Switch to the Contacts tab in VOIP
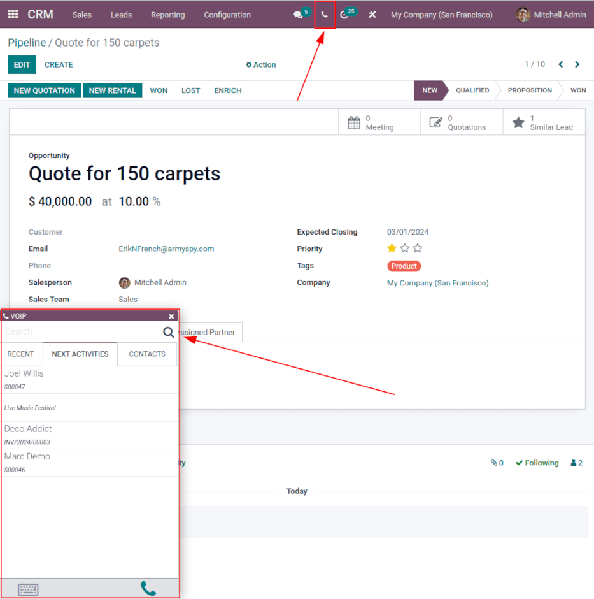 coord(146,354)
